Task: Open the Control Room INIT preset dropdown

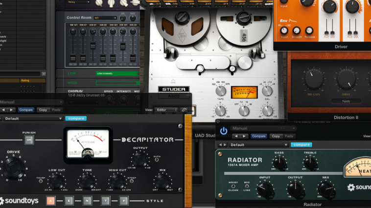Action: (105, 18)
